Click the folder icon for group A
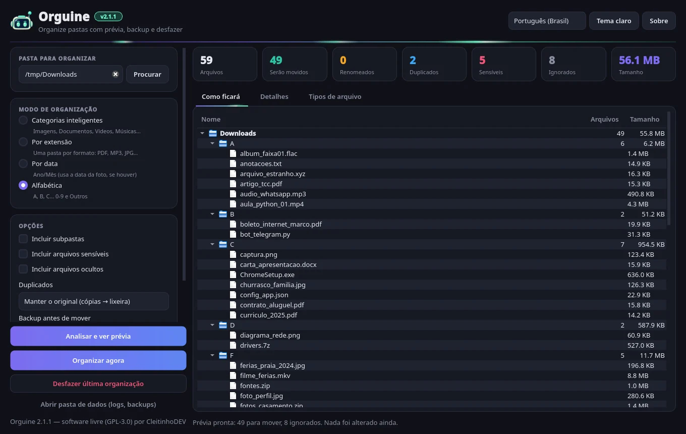Viewport: 686px width, 434px height. [223, 143]
